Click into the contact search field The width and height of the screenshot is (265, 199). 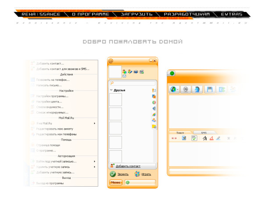pos(132,83)
